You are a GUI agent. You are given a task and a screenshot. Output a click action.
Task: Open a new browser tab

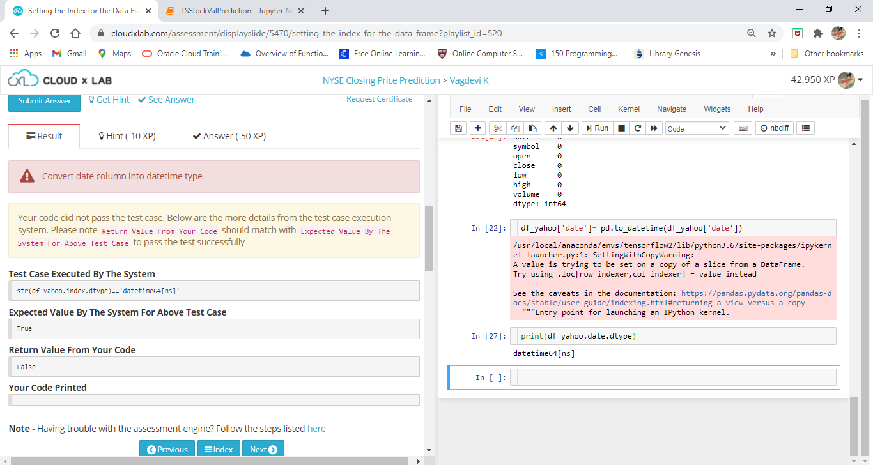(x=325, y=11)
